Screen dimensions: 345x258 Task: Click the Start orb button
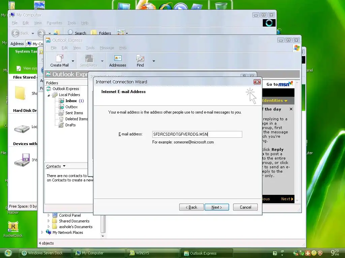(x=8, y=253)
